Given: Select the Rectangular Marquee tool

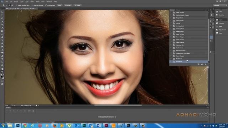Looking at the screenshot, I should 2,15.
